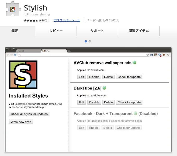The height and width of the screenshot is (156, 177).
Task: Click the browser back arrow
Action: point(8,55)
